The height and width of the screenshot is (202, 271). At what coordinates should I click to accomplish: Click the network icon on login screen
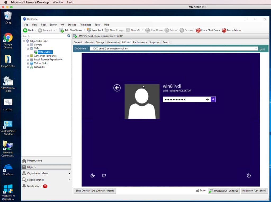point(104,176)
